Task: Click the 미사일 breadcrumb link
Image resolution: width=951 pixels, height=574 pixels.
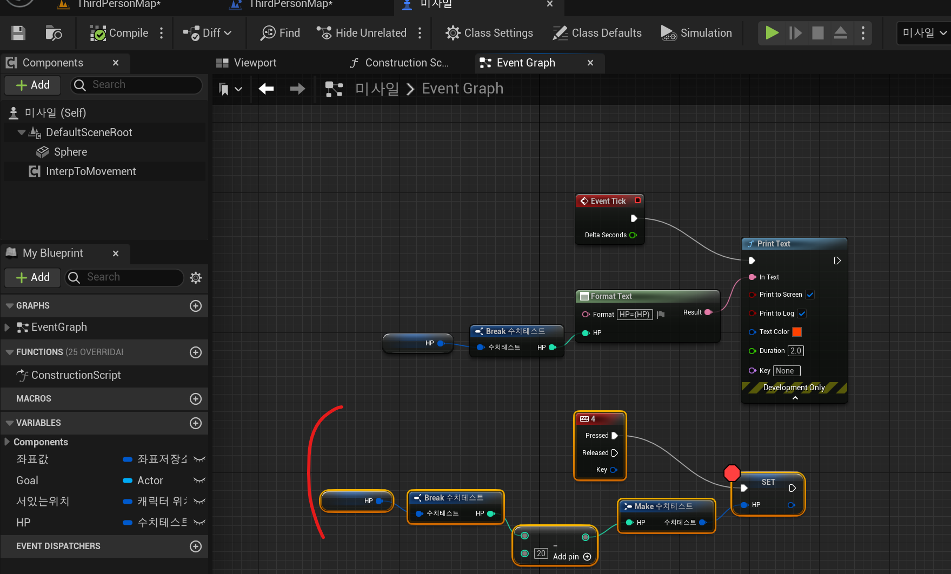Action: click(377, 89)
